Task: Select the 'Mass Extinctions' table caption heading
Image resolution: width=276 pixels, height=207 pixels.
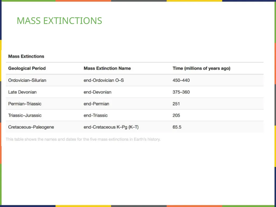Action: pyautogui.click(x=26, y=56)
